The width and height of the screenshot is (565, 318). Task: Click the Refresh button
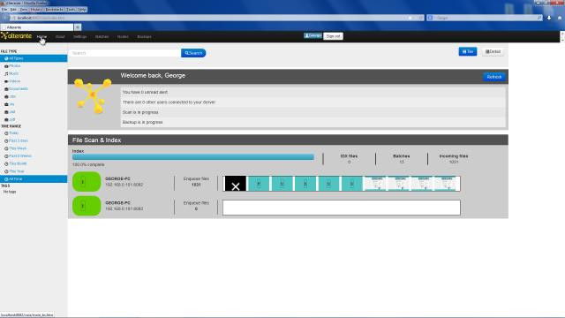point(494,77)
